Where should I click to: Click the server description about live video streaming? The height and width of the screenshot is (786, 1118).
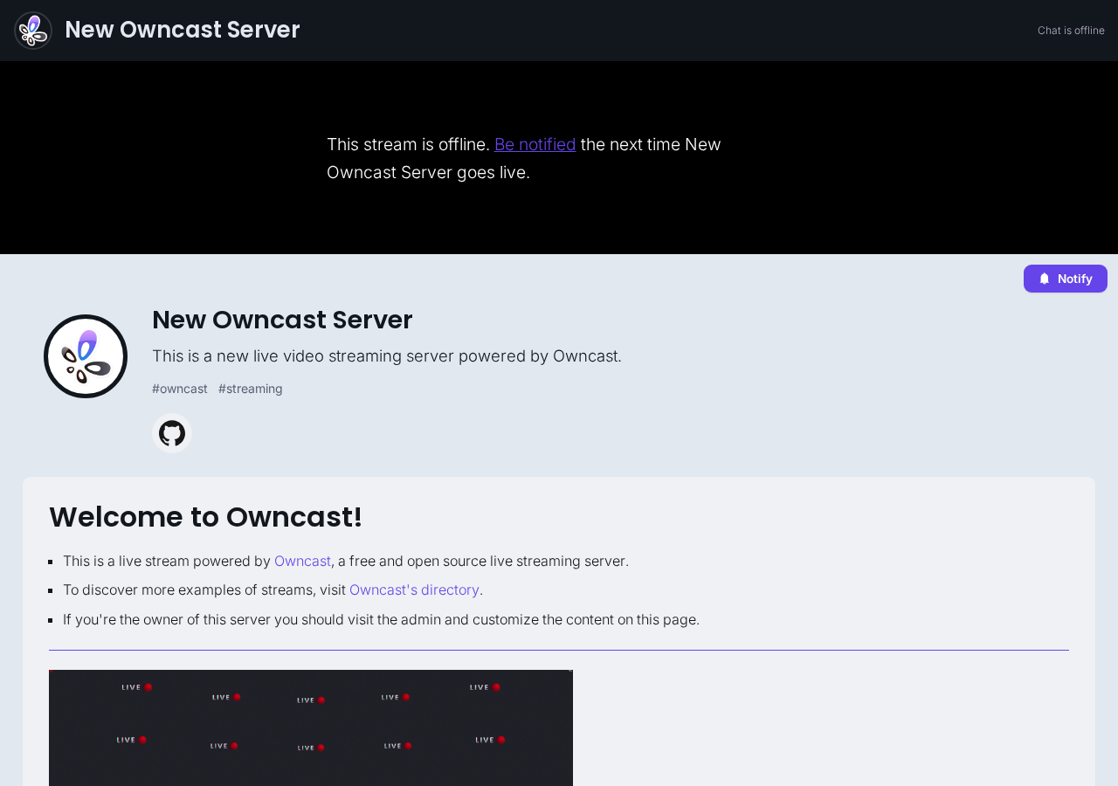387,356
